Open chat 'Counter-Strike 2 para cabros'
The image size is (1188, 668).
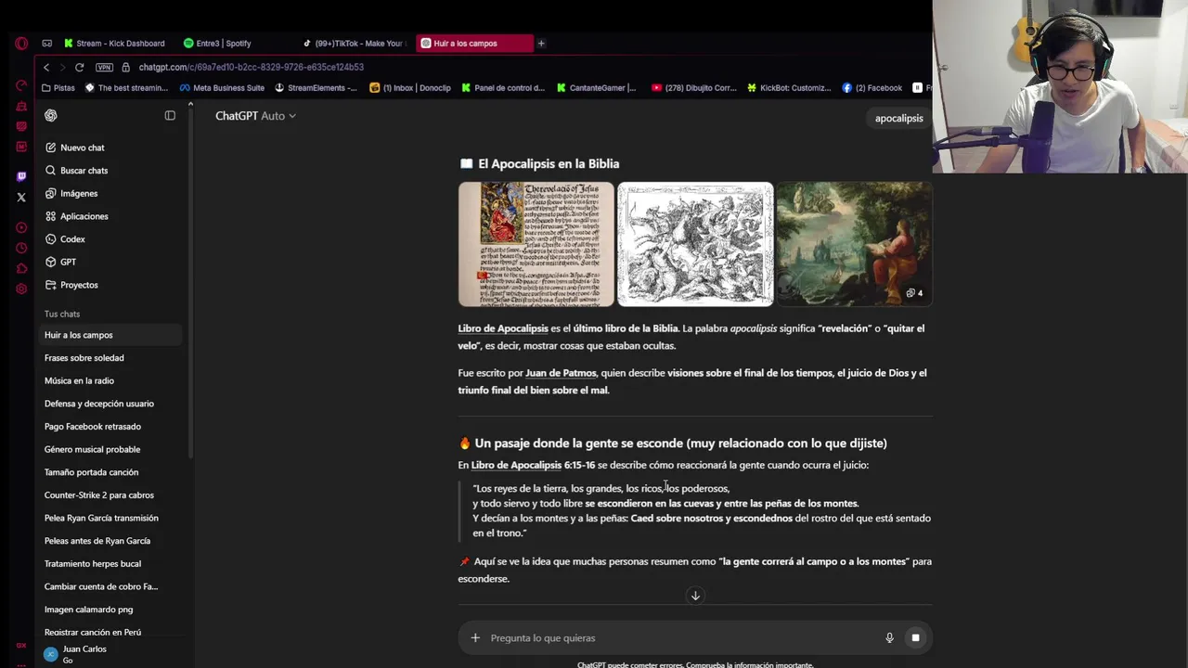tap(111, 495)
